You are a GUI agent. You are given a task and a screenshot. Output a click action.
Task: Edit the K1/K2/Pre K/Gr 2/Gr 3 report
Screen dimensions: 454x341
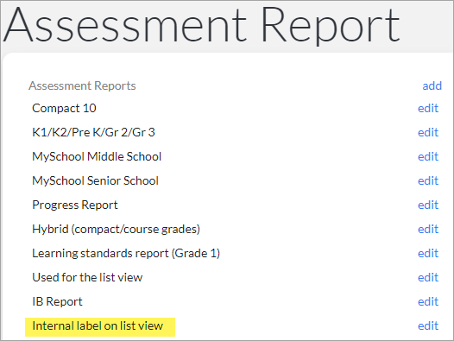(x=428, y=132)
